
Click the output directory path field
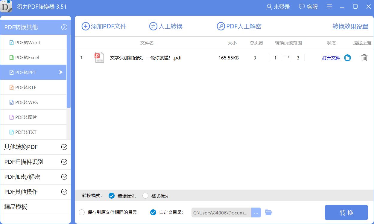221,213
